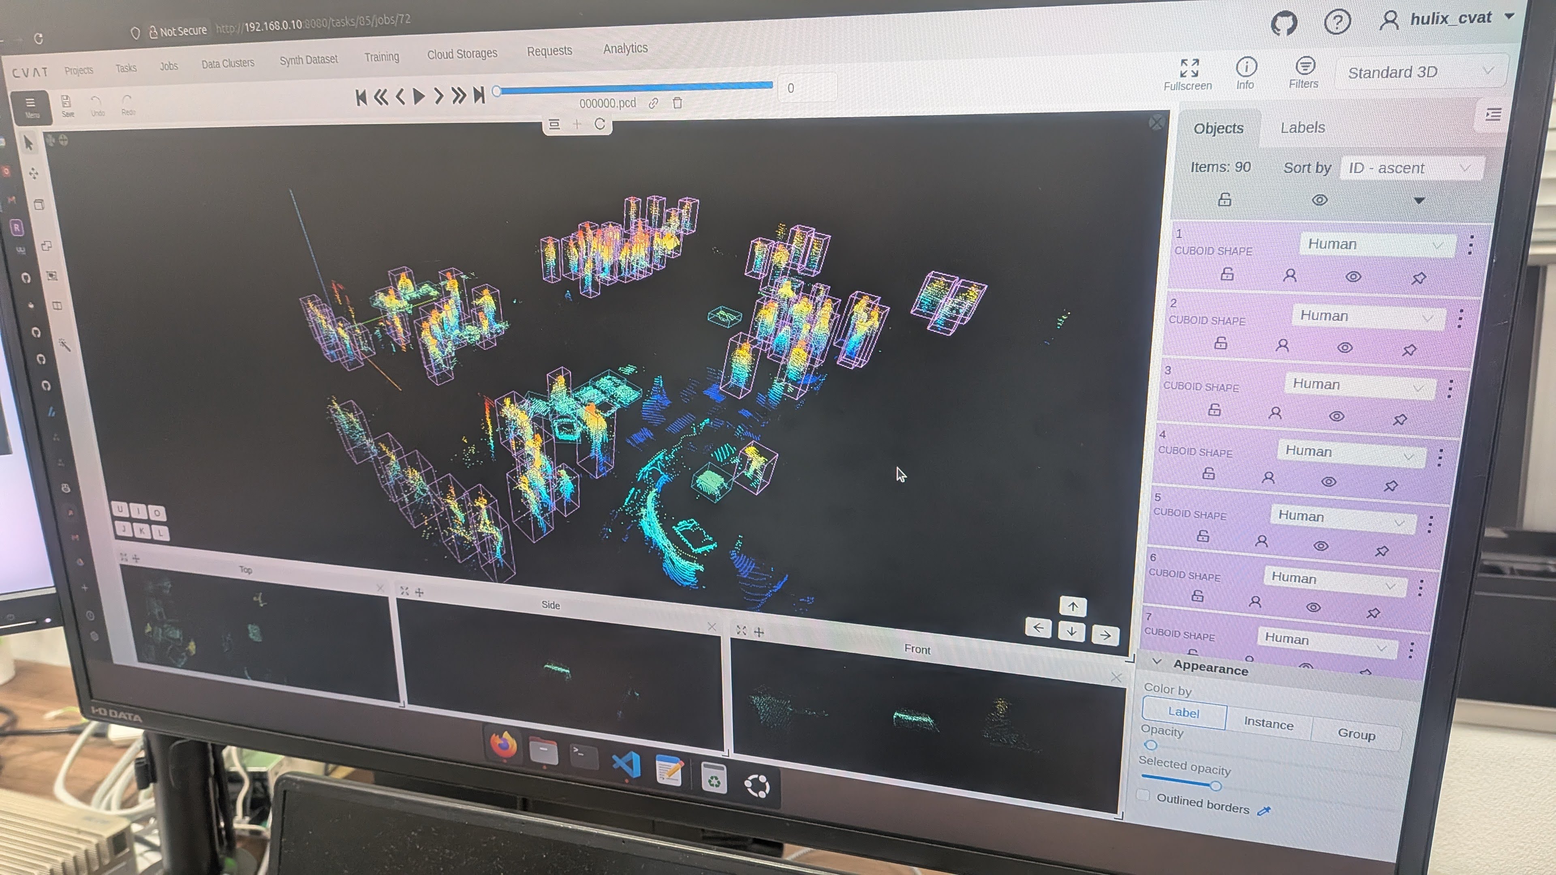This screenshot has height=875, width=1556.
Task: Open the Sort by ID - ascent dropdown
Action: [x=1412, y=168]
